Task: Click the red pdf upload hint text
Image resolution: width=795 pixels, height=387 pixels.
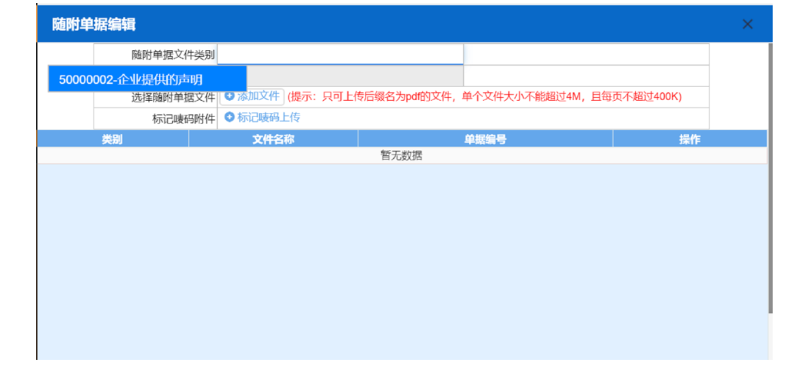Action: [x=484, y=96]
